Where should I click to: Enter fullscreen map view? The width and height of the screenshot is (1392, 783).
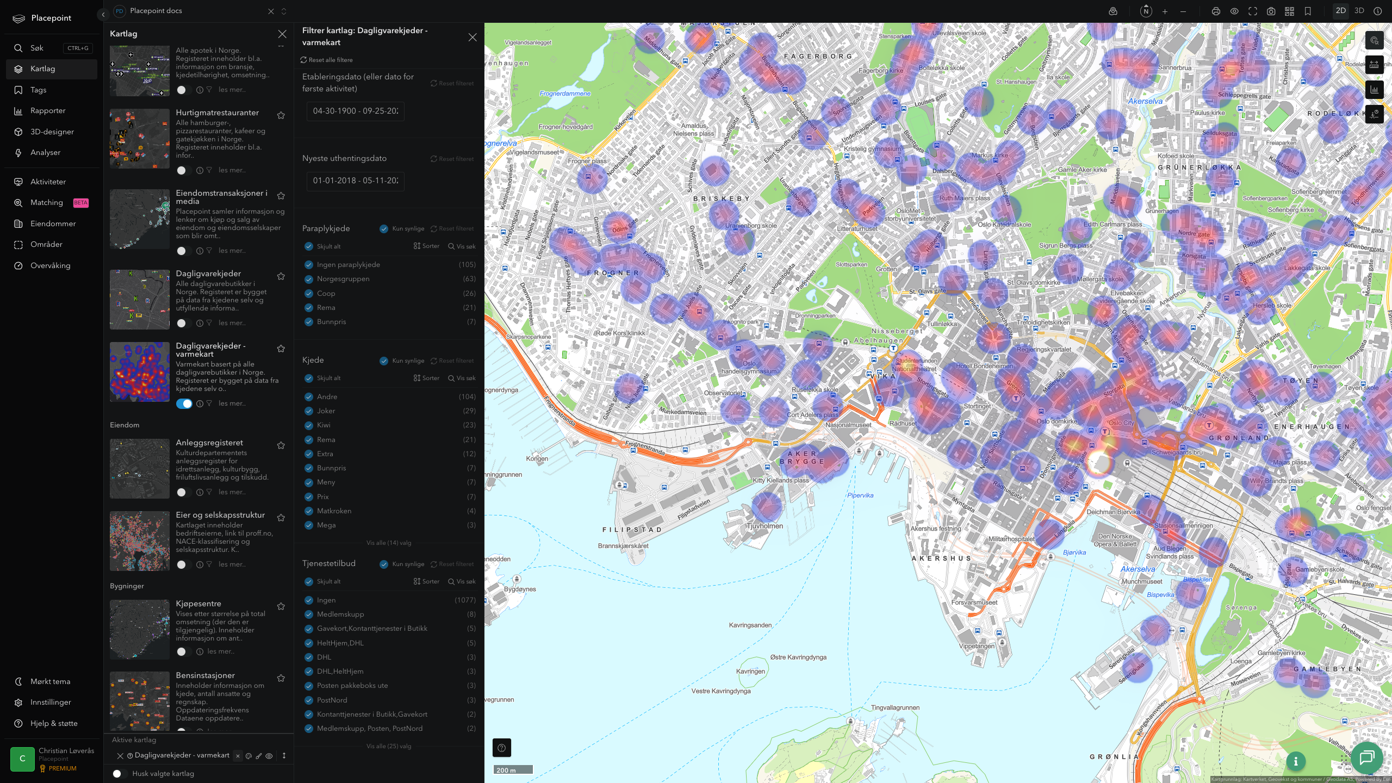click(1253, 11)
